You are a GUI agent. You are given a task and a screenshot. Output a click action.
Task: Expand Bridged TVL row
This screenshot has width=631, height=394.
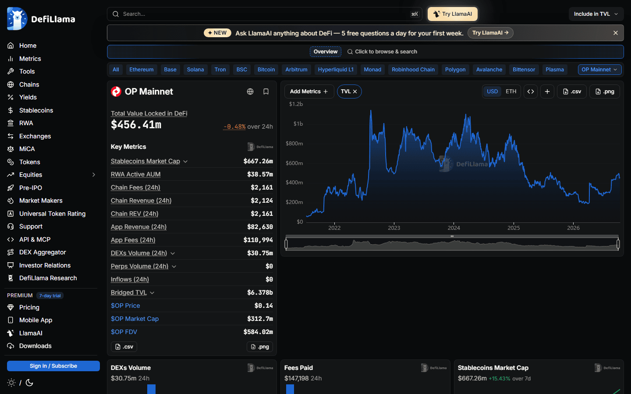pos(152,293)
